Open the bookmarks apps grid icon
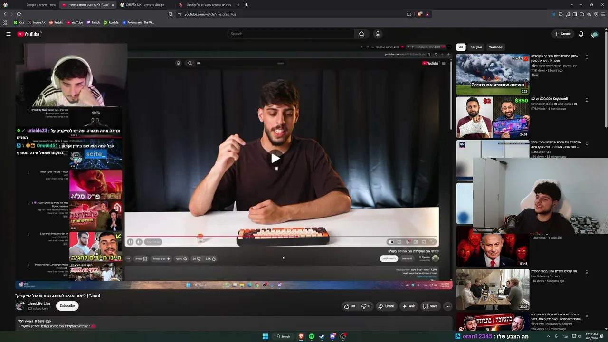Image resolution: width=608 pixels, height=342 pixels. coord(5,22)
